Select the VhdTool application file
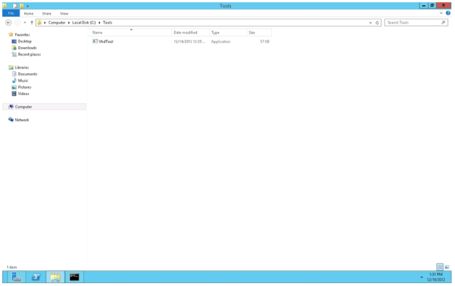 pos(106,41)
